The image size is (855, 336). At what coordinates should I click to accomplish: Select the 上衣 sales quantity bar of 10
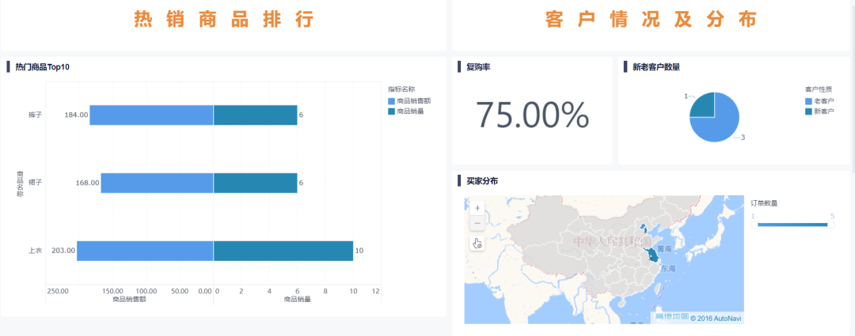[x=283, y=251]
